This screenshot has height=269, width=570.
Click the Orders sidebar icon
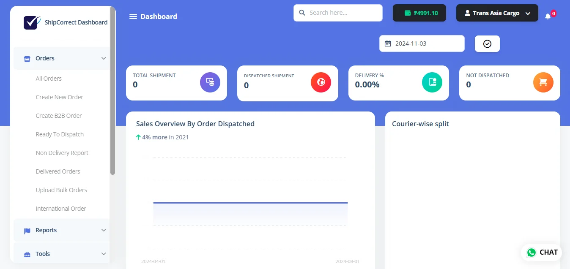point(27,58)
